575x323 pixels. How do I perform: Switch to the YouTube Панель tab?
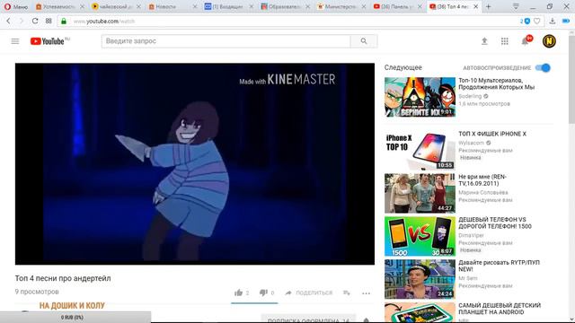396,6
